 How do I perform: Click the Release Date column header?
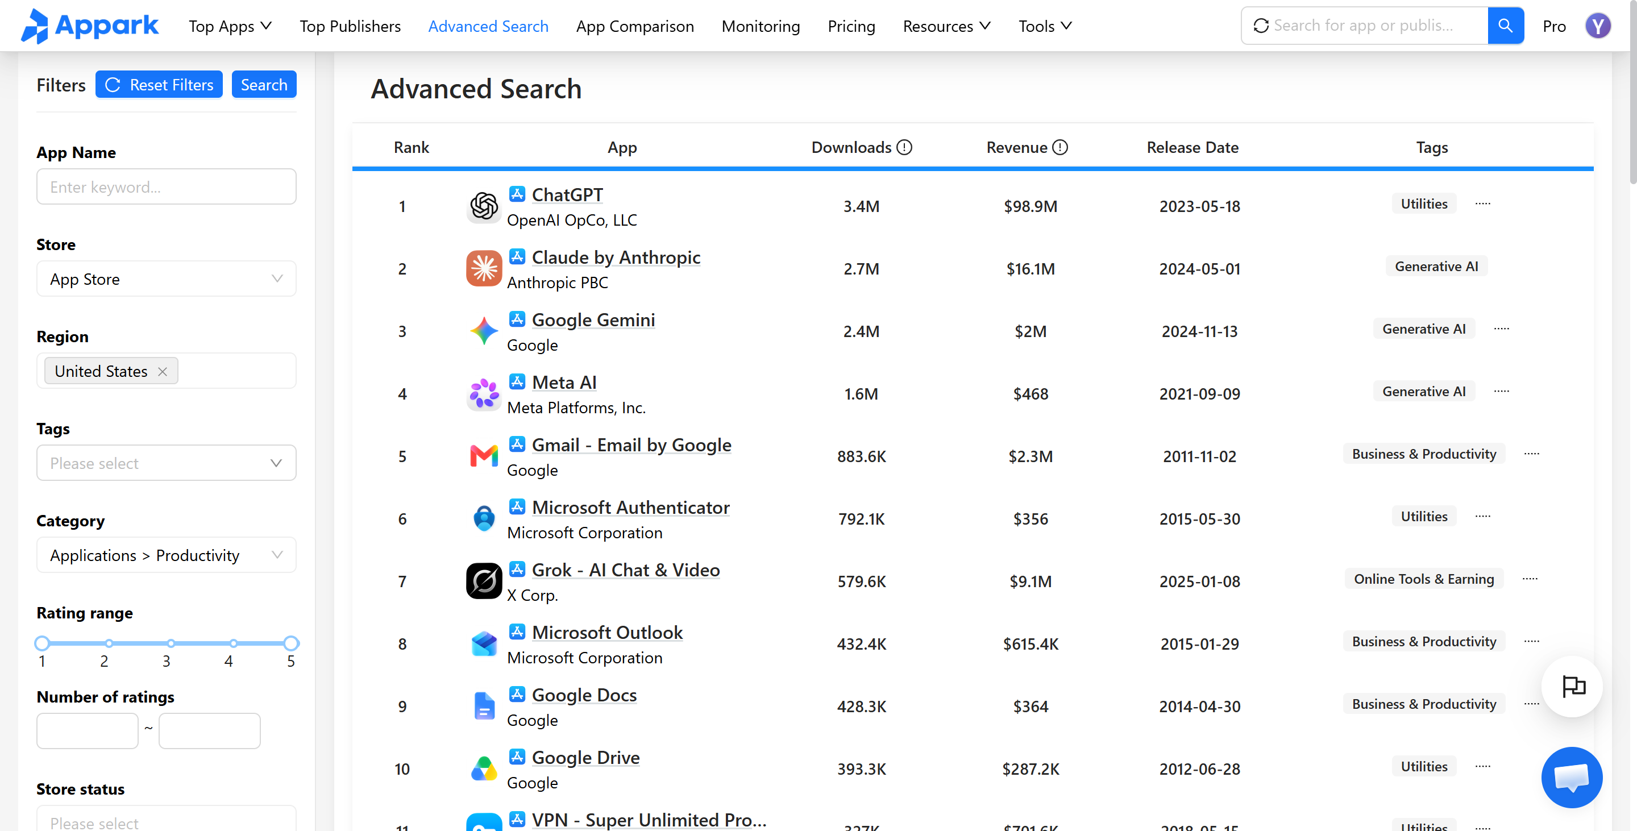[1192, 147]
